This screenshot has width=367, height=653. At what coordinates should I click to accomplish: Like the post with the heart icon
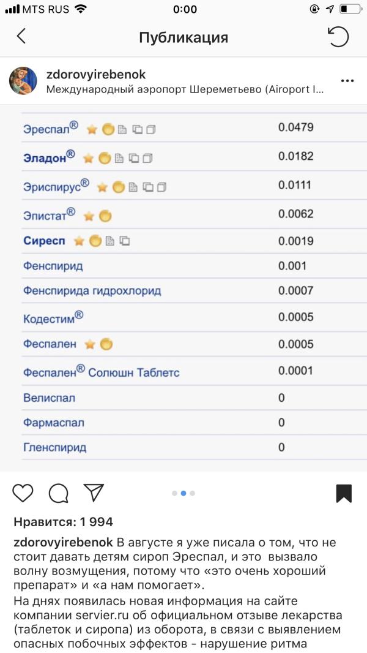(23, 493)
